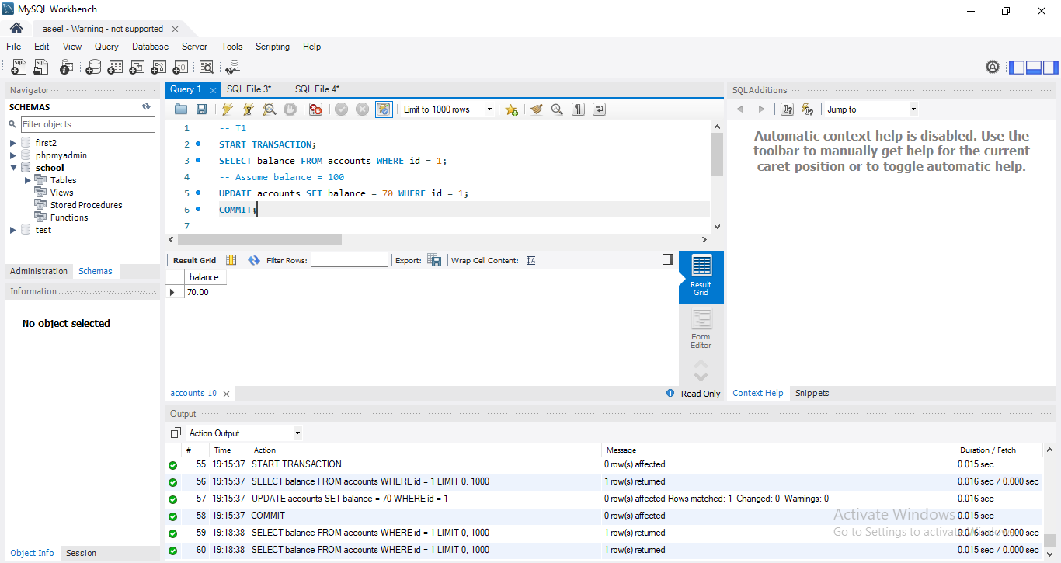Viewport: 1061px width, 563px height.
Task: Toggle invisible characters display (pilcrow icon)
Action: [x=578, y=109]
